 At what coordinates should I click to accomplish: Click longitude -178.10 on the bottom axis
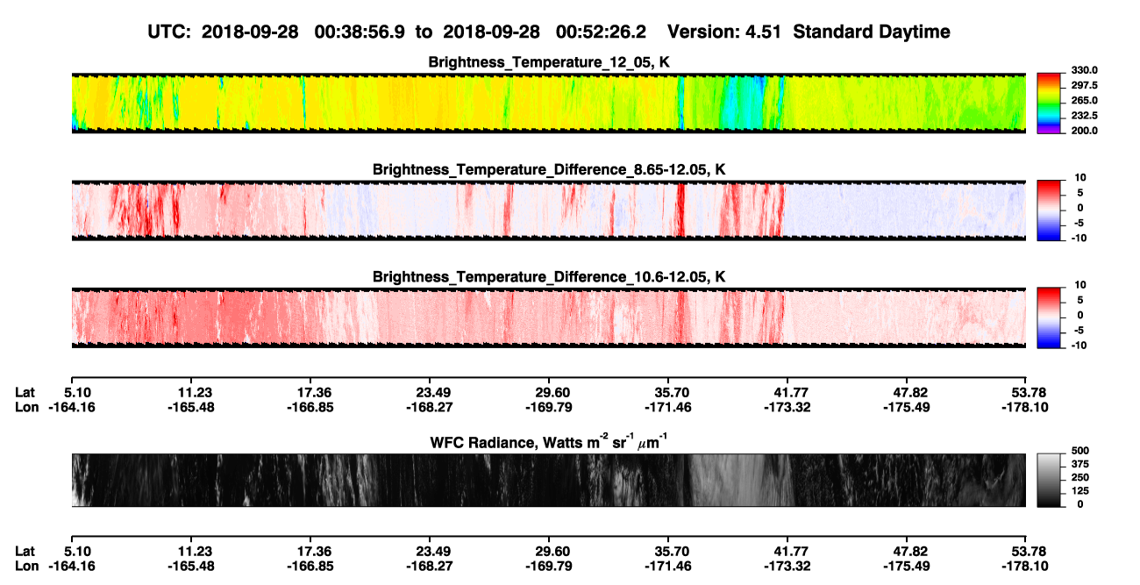pyautogui.click(x=1025, y=566)
